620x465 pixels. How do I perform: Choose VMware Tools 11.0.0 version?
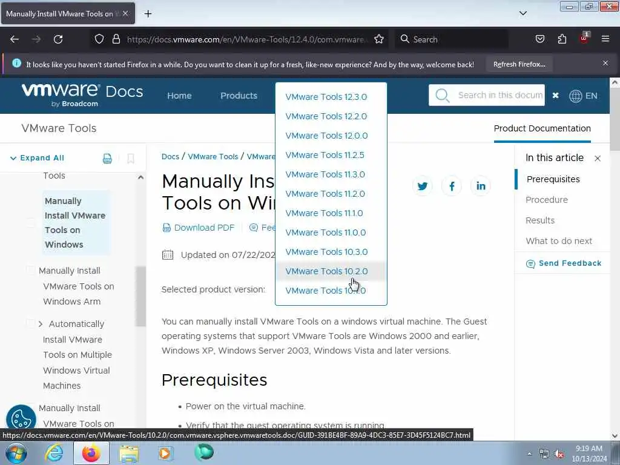point(325,232)
